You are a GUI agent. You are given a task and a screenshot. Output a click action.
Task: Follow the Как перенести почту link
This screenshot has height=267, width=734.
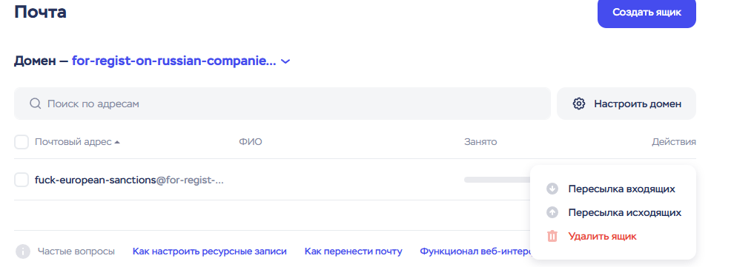tap(354, 251)
